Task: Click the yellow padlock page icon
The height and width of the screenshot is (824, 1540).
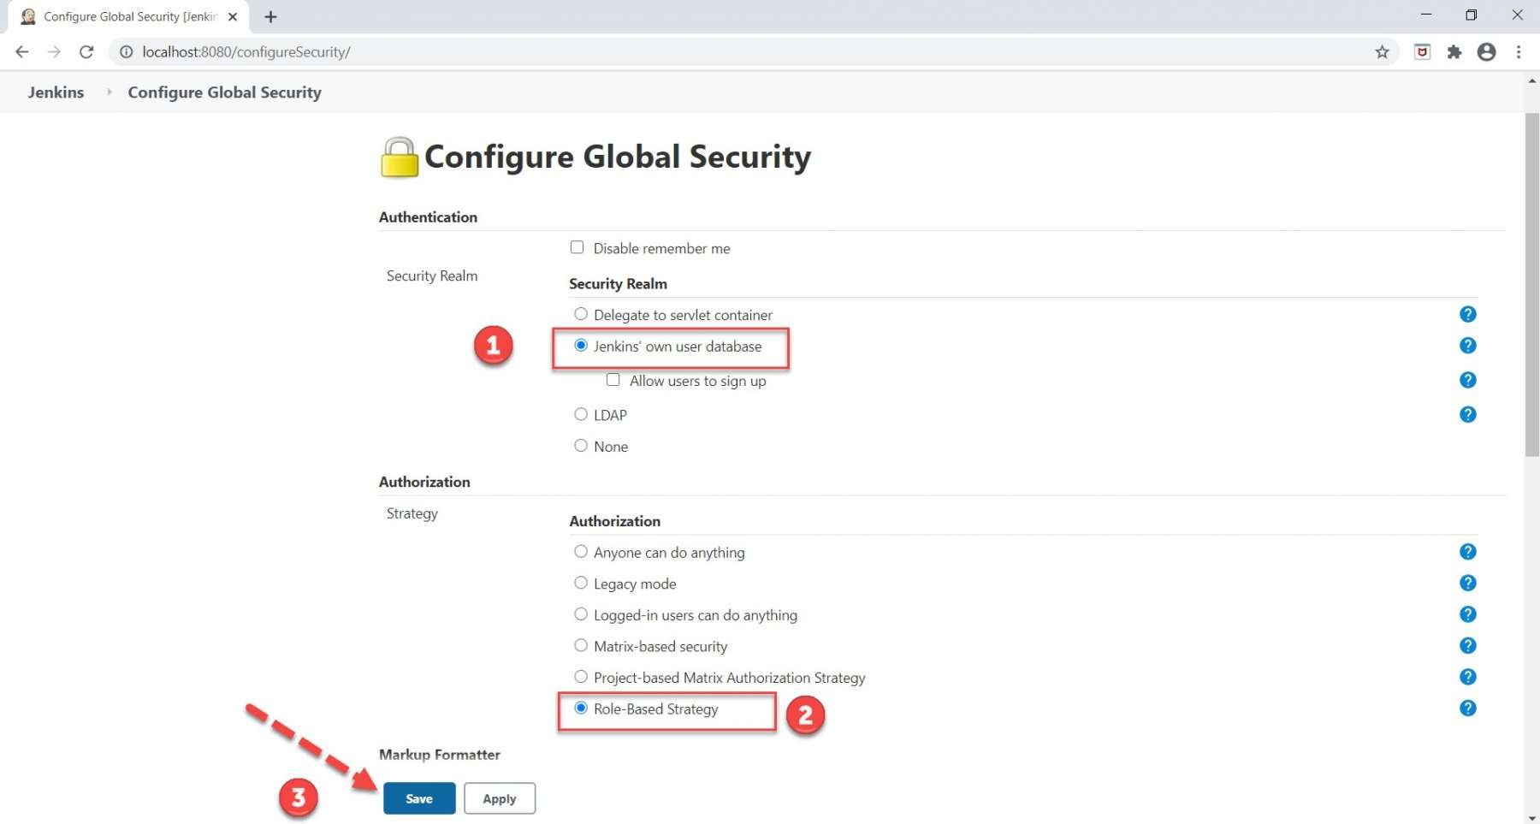Action: pos(399,157)
